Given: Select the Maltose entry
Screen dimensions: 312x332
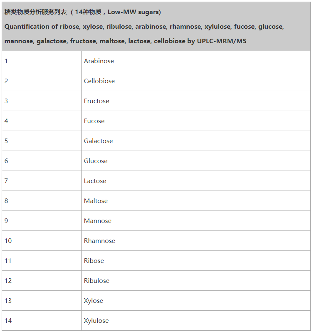Looking at the screenshot, I should point(196,201).
